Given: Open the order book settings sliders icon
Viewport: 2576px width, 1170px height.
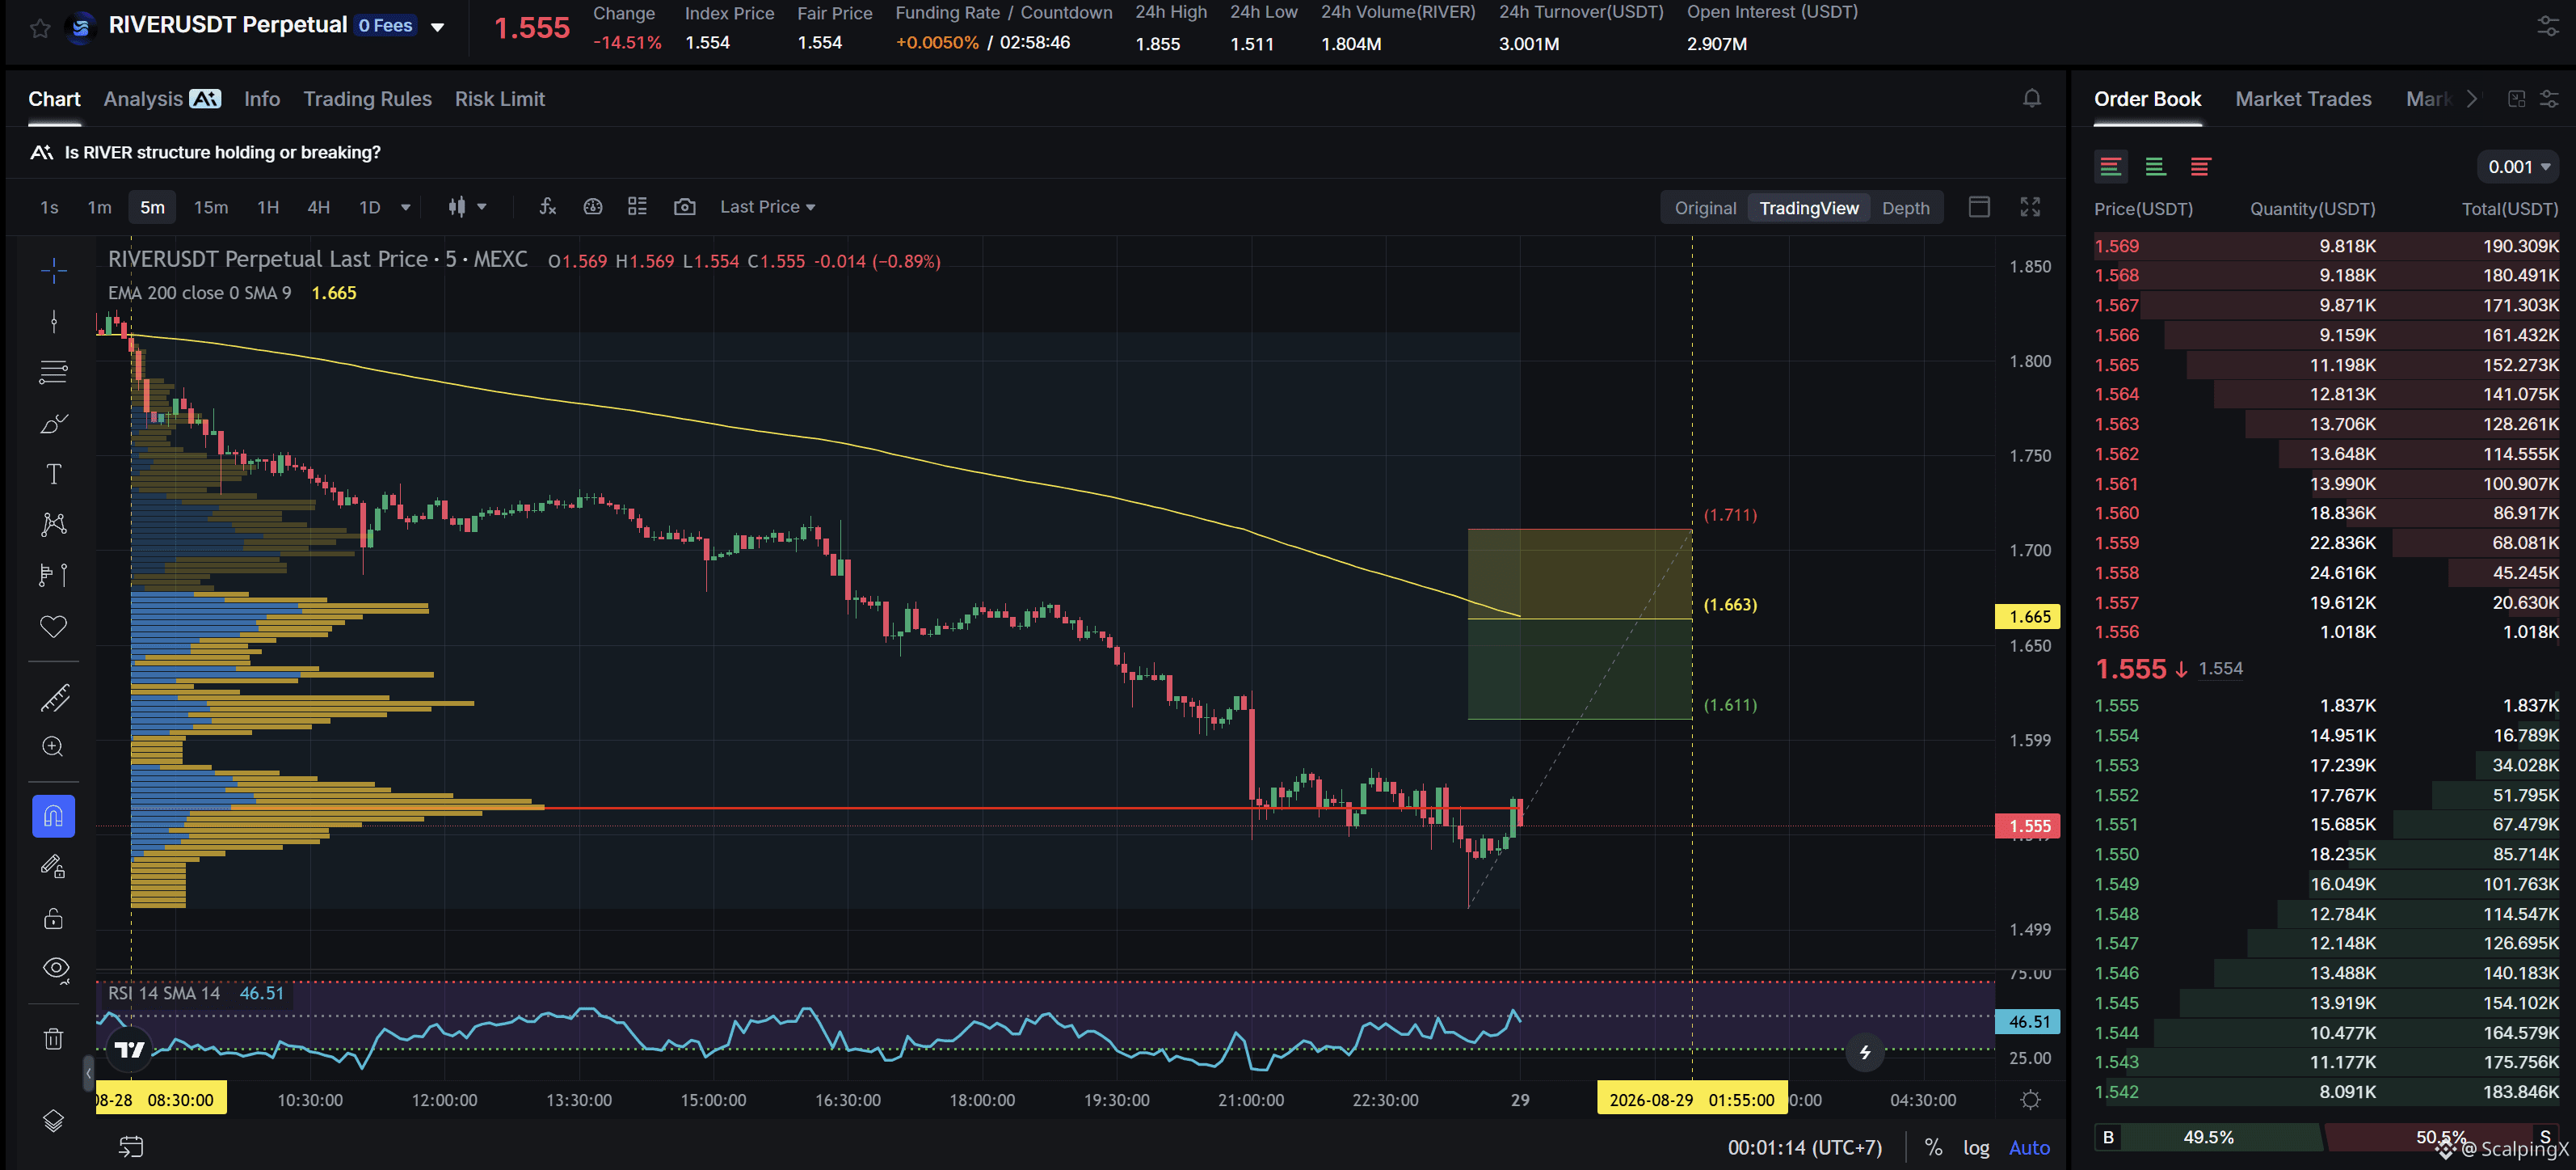Looking at the screenshot, I should point(2549,98).
